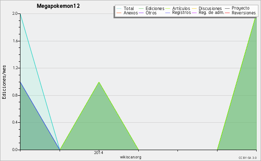Click the orange Anexos color line in legend
The width and height of the screenshot is (261, 161).
(119, 13)
